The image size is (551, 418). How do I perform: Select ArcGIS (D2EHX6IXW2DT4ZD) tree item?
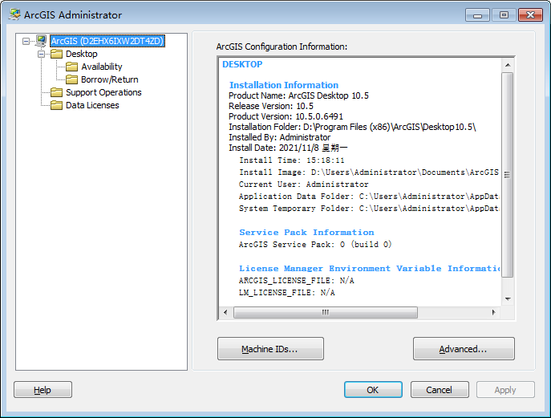click(107, 41)
